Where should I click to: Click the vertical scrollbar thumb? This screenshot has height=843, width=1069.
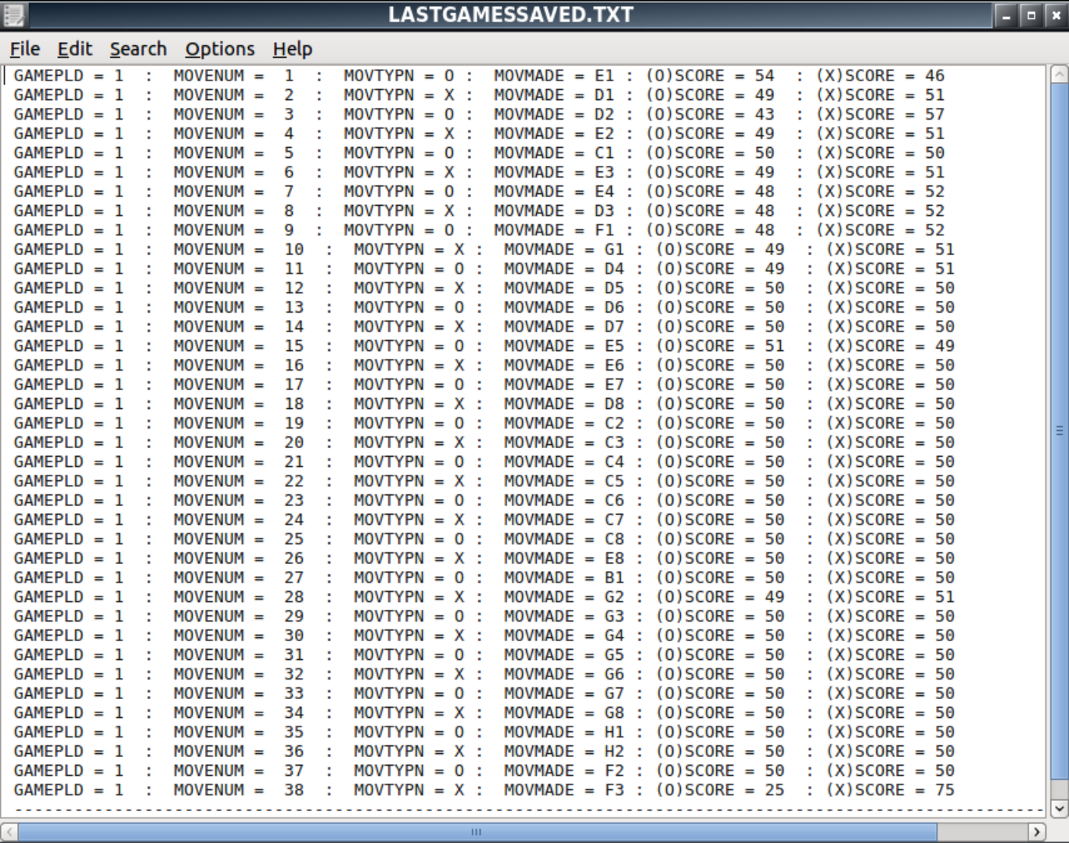(1059, 430)
